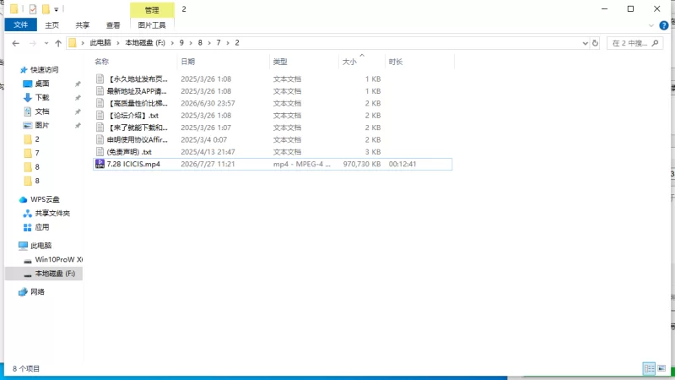Open 文档 in the navigation pane

tap(41, 111)
